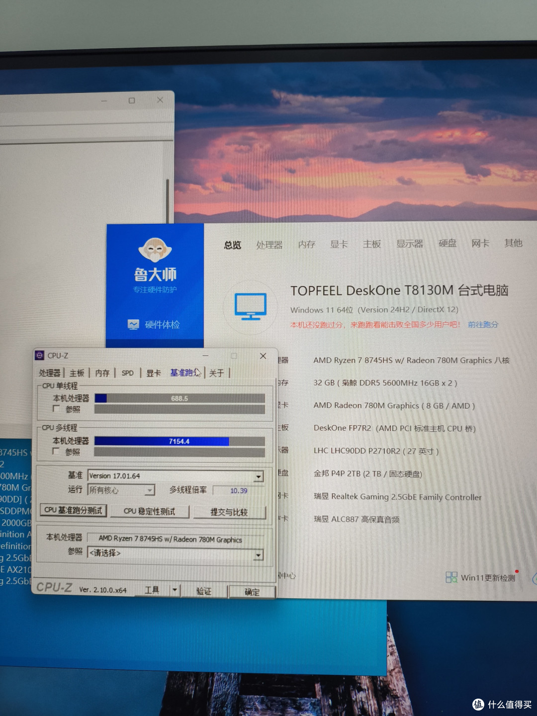Click the Ludashi monkey logo icon
This screenshot has height=716, width=537.
(x=155, y=250)
